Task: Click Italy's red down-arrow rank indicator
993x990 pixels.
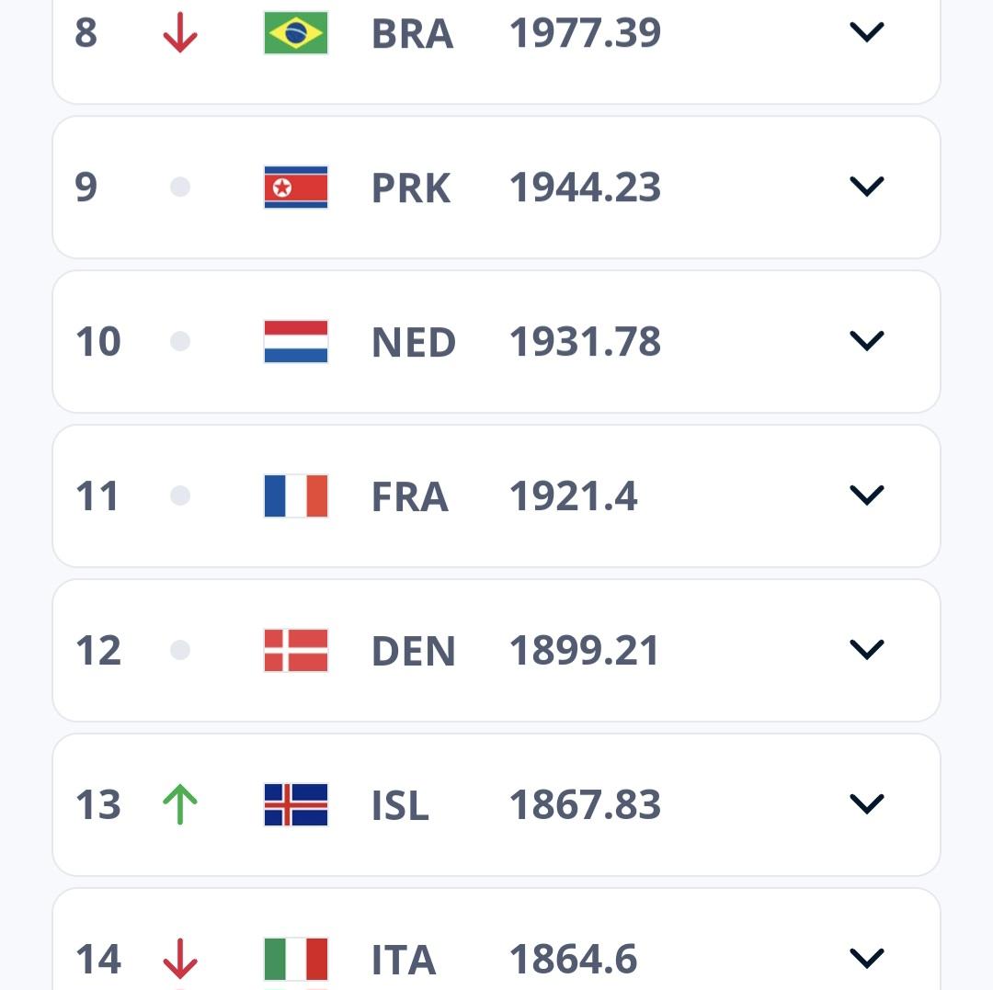Action: click(180, 959)
